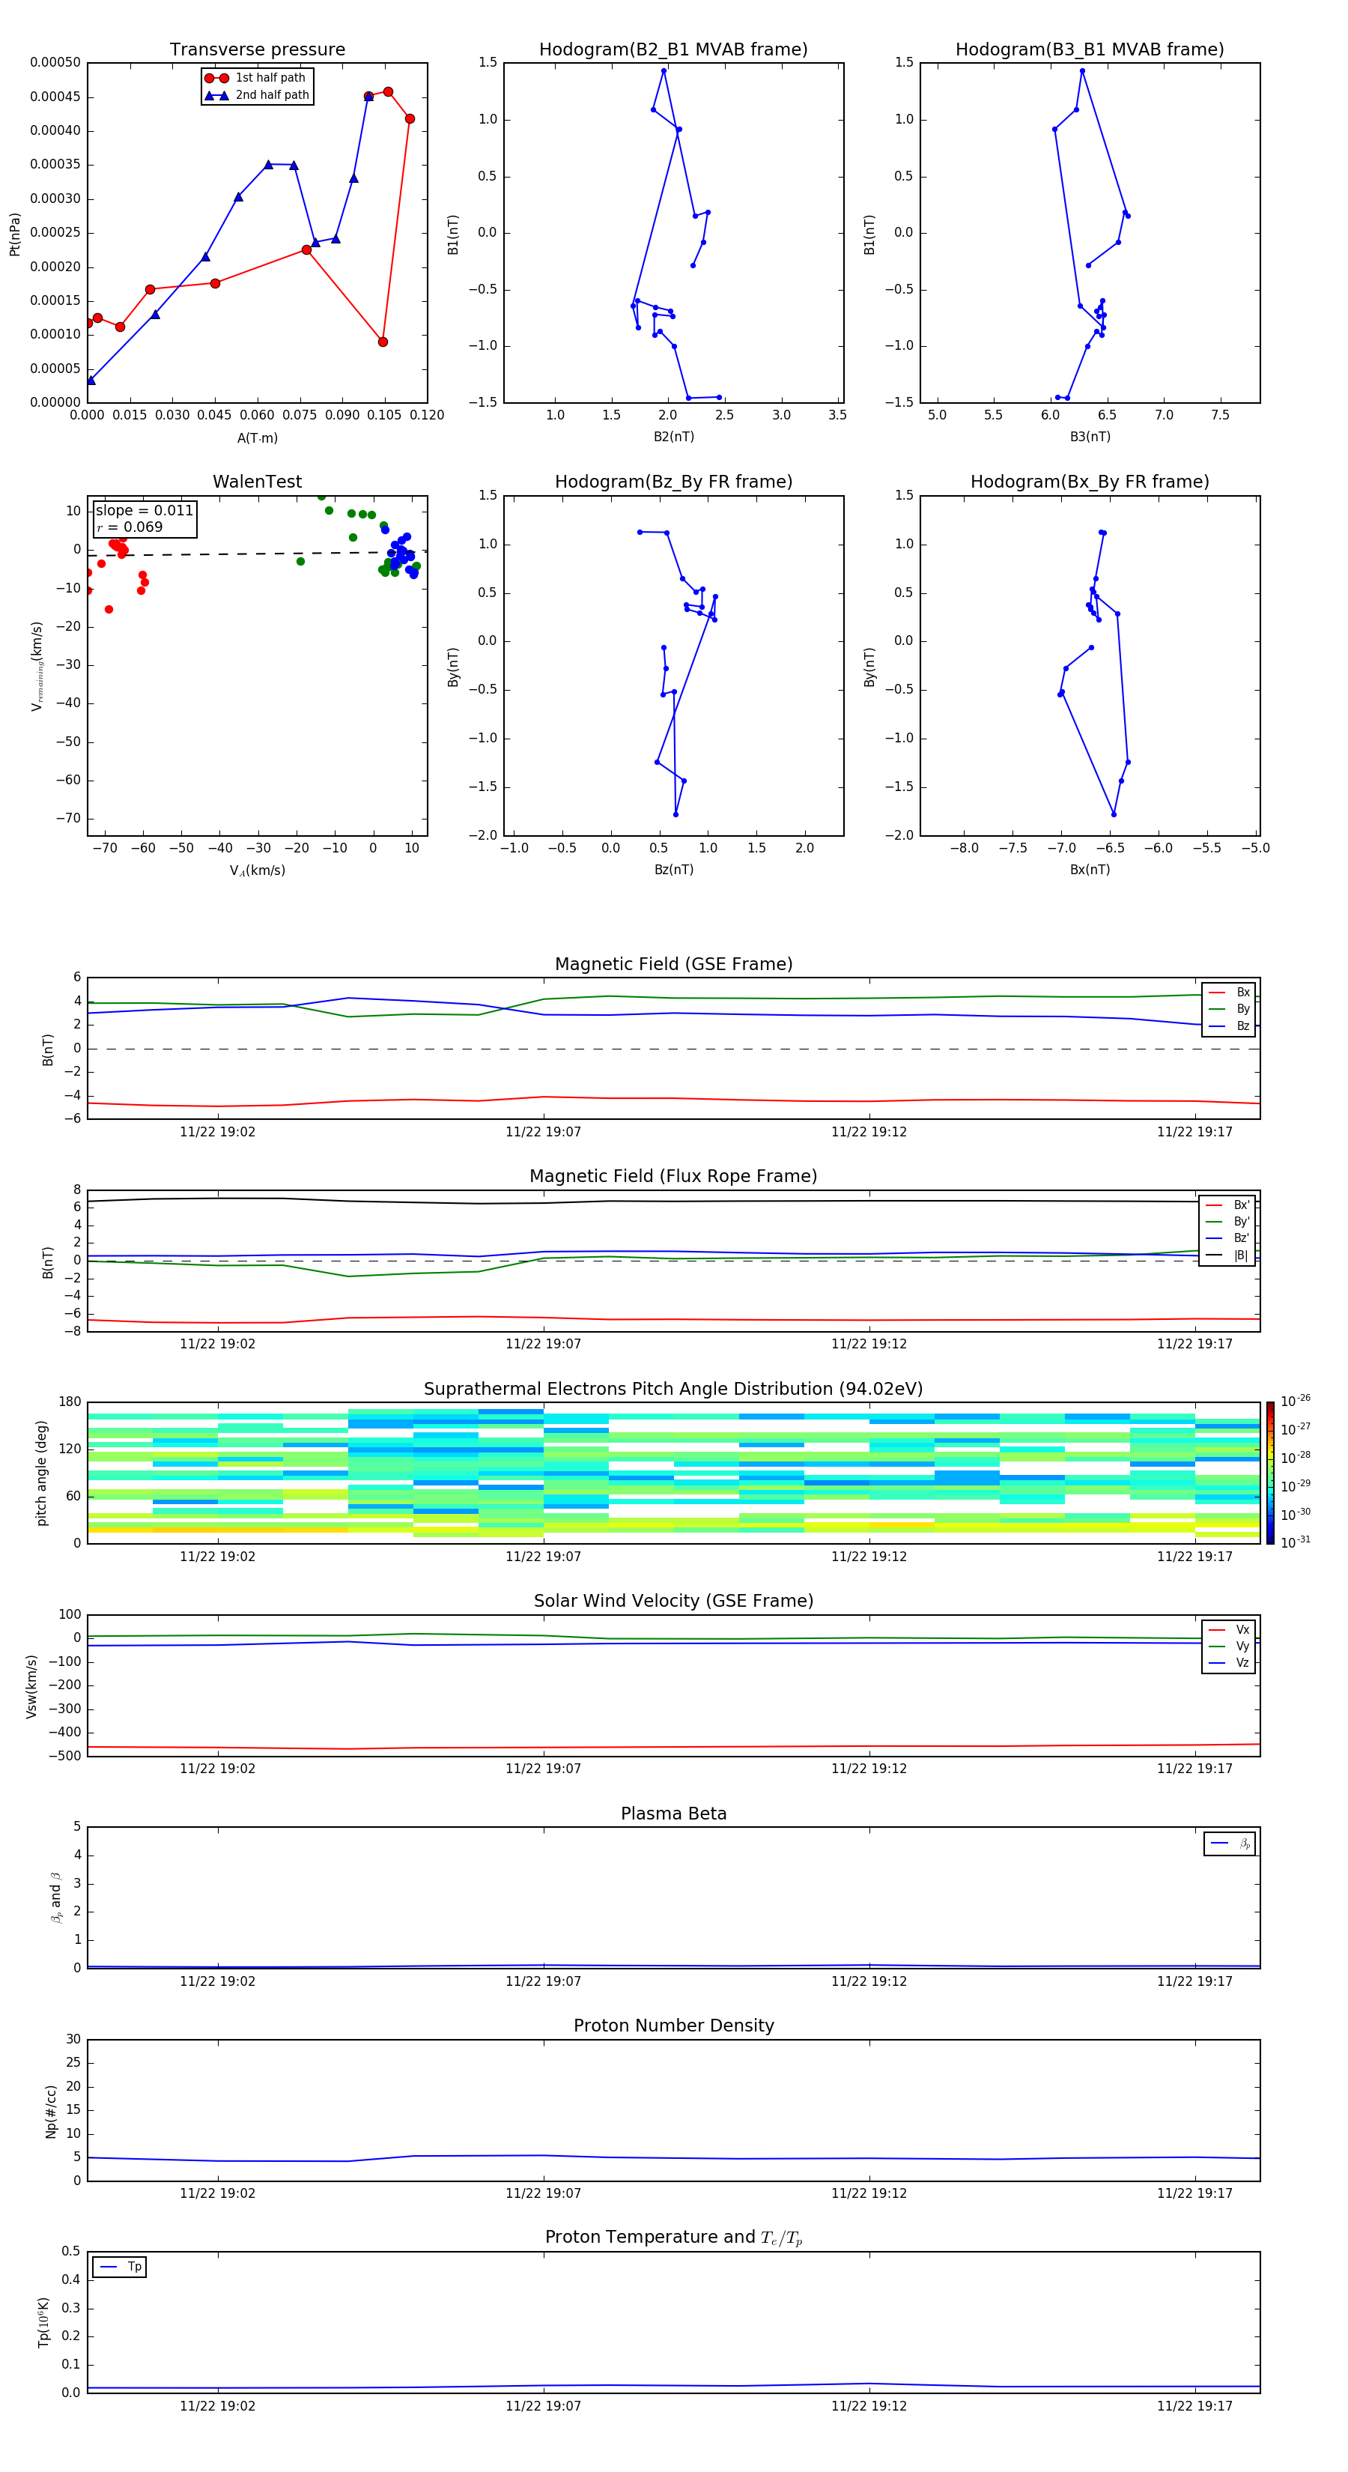Click the 'Transverse pressure' plot title
This screenshot has height=2472, width=1348.
tap(257, 50)
